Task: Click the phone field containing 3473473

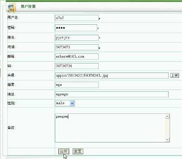Action: pyautogui.click(x=77, y=47)
